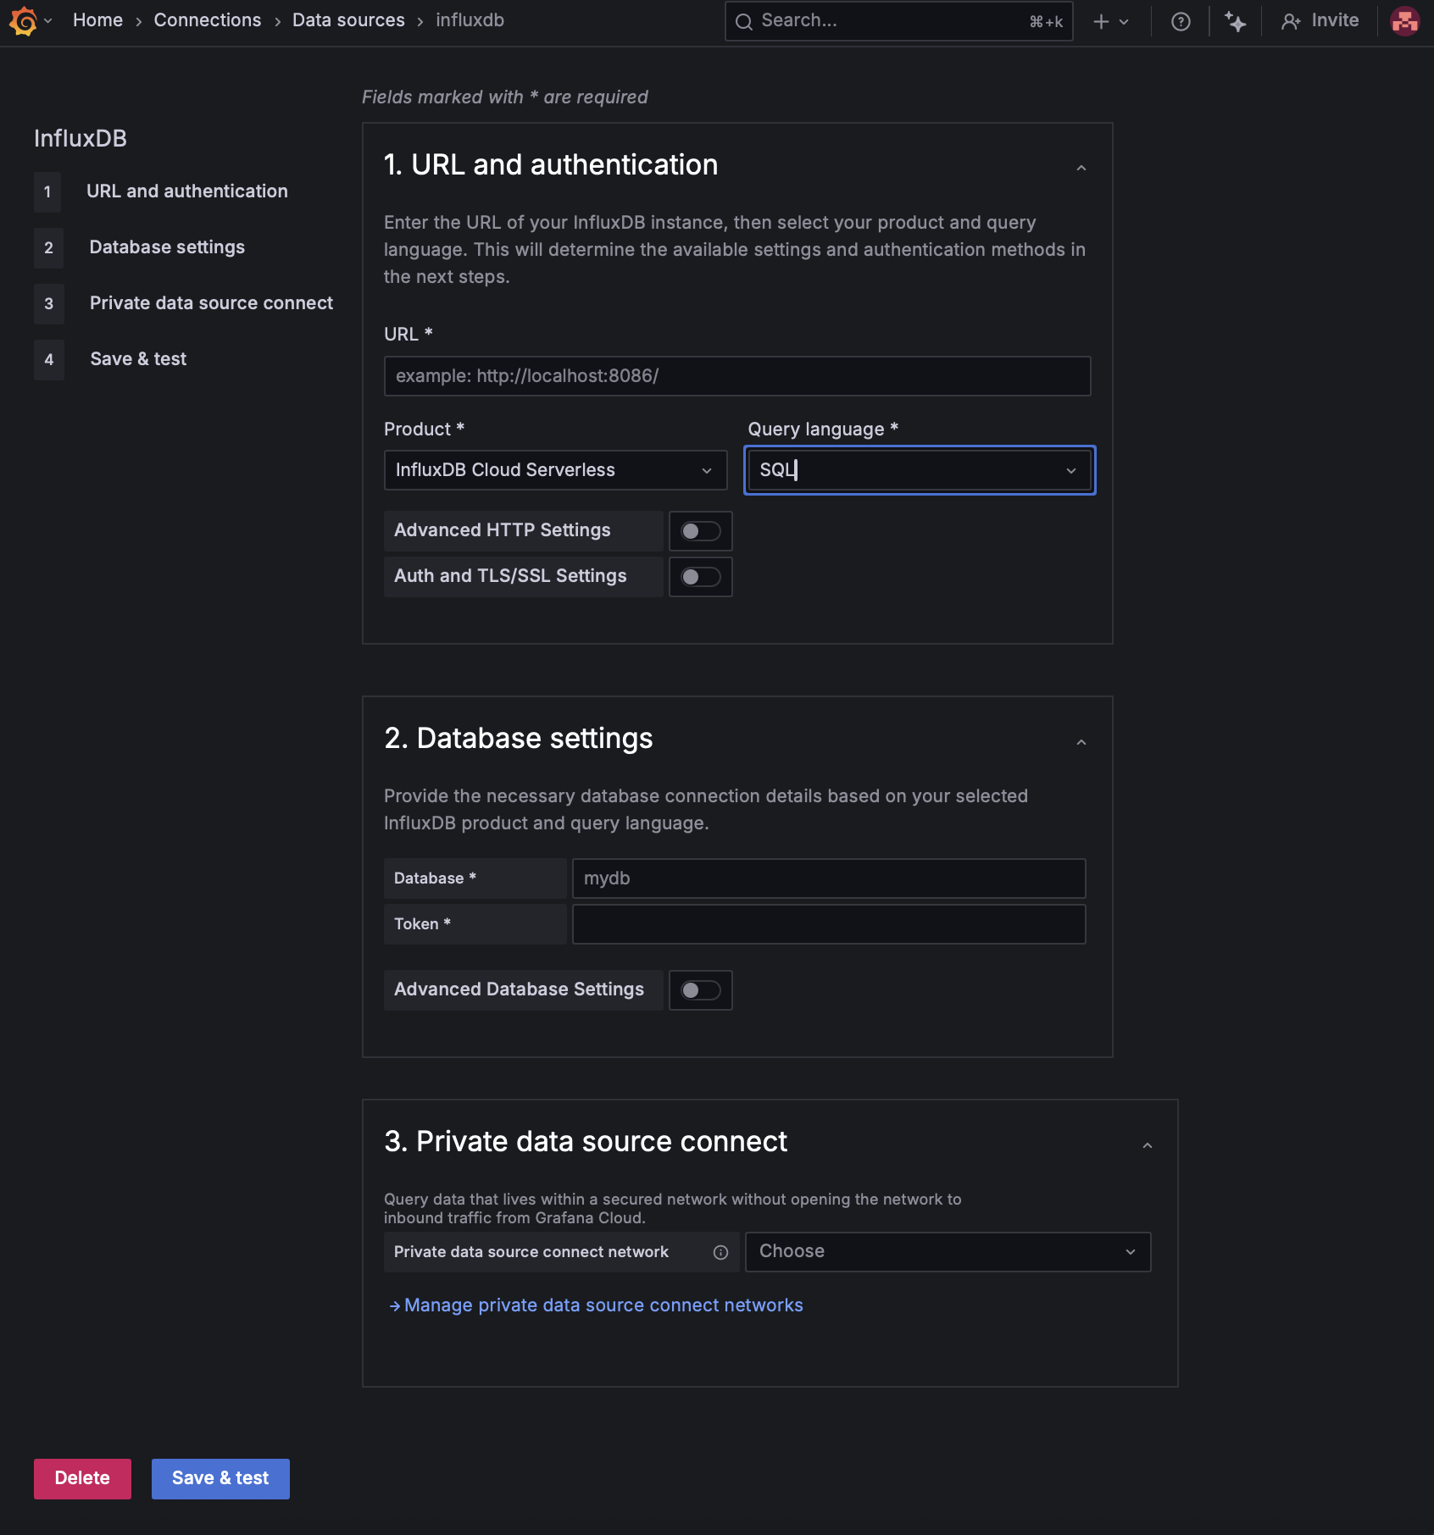This screenshot has width=1434, height=1535.
Task: Enable Advanced HTTP Settings toggle
Action: point(701,531)
